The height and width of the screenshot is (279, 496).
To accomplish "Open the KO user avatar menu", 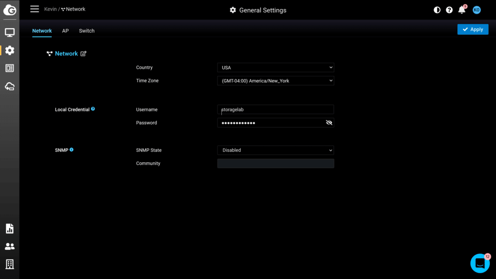I will [x=477, y=10].
